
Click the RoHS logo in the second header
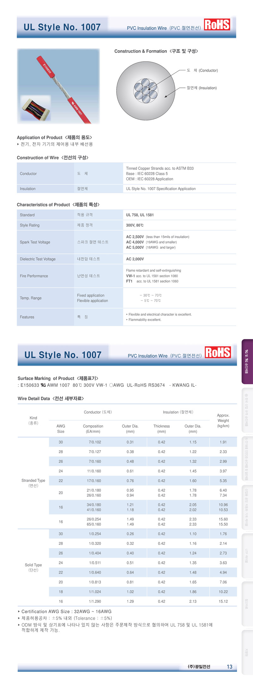[218, 352]
